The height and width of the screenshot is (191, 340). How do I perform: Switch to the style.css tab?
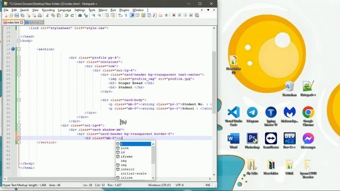coord(34,22)
